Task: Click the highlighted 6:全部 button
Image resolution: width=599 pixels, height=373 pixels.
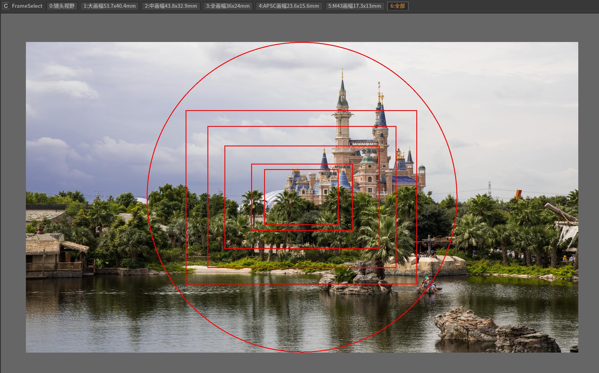Action: (x=398, y=6)
